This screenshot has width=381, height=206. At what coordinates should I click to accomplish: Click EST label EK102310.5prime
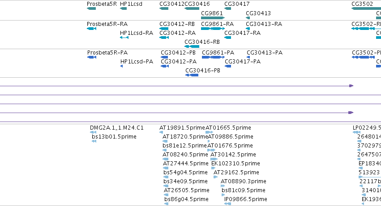[235, 164]
